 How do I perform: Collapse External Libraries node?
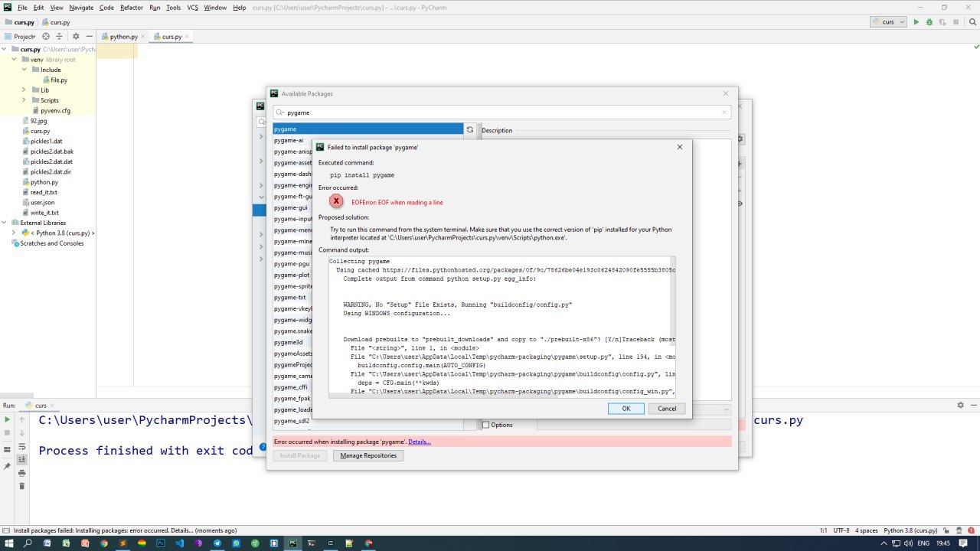coord(5,223)
